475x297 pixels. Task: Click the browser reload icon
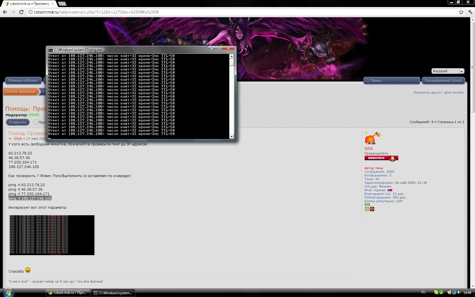point(21,12)
